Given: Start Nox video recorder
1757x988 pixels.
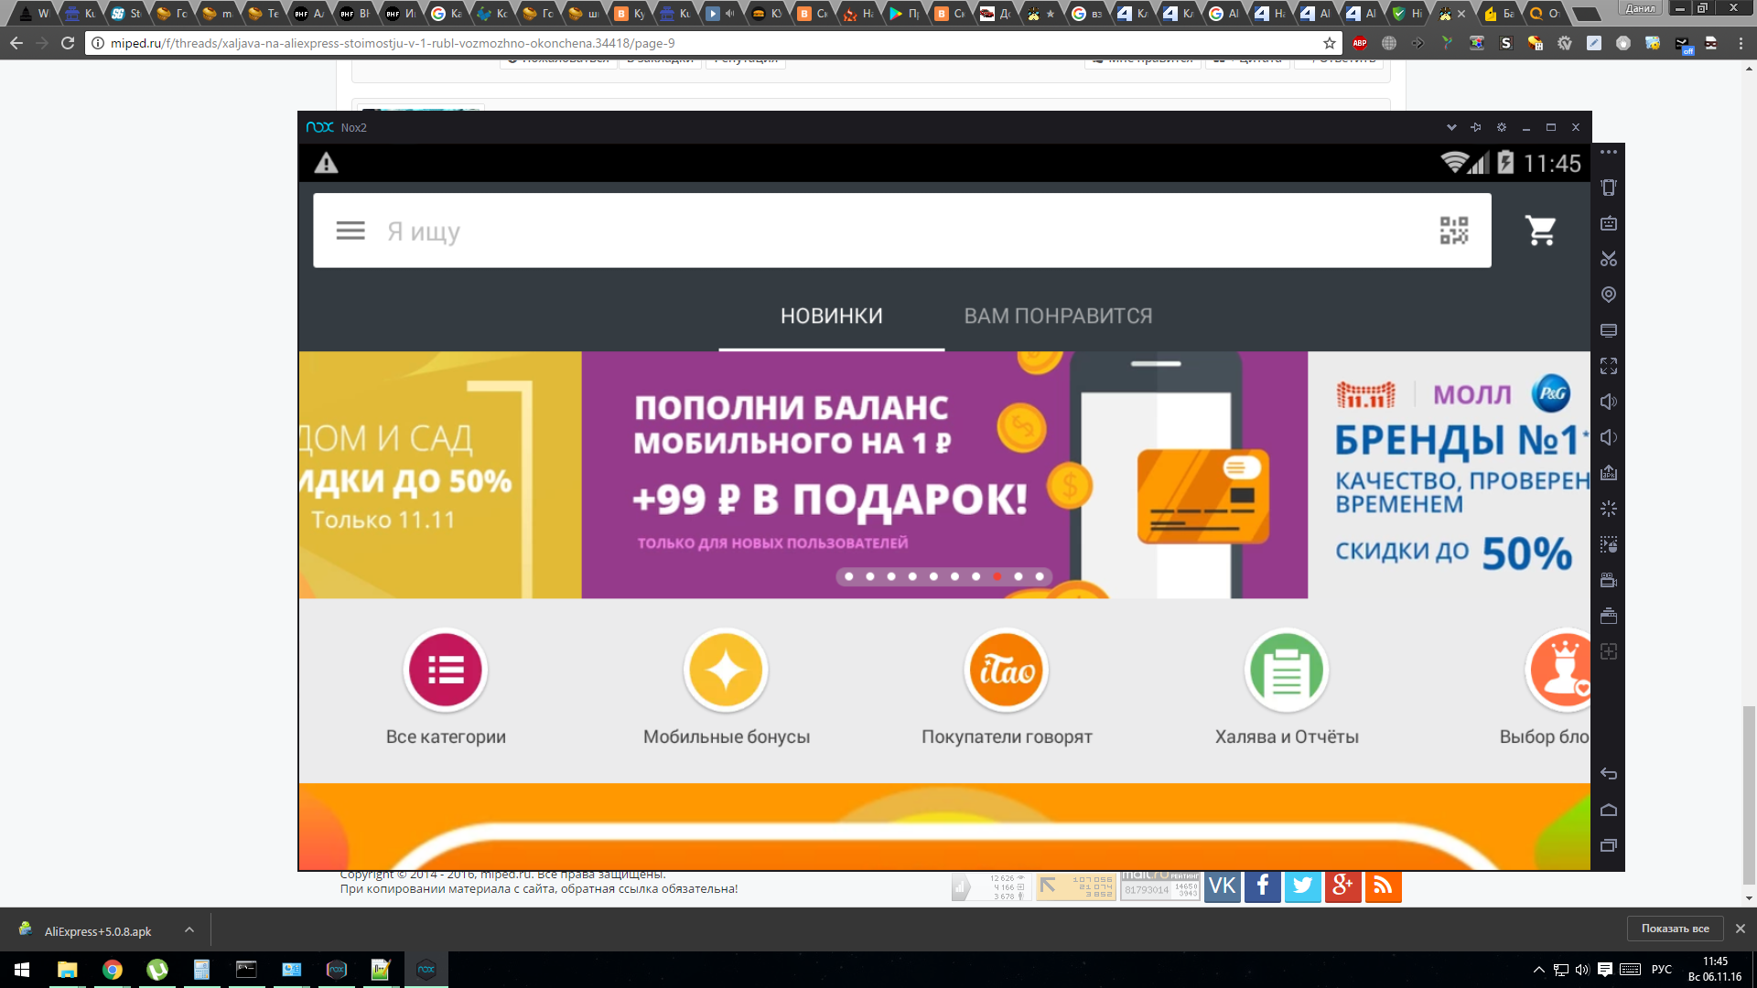Looking at the screenshot, I should (x=1609, y=580).
